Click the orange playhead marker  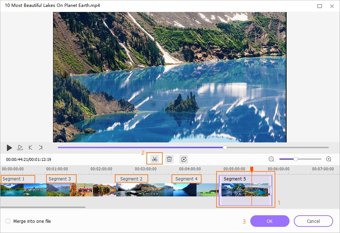click(251, 169)
